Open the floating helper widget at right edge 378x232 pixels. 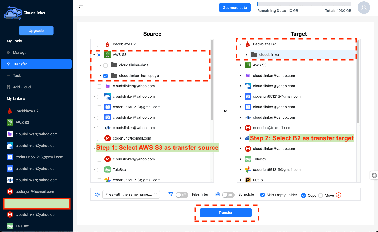tap(374, 175)
